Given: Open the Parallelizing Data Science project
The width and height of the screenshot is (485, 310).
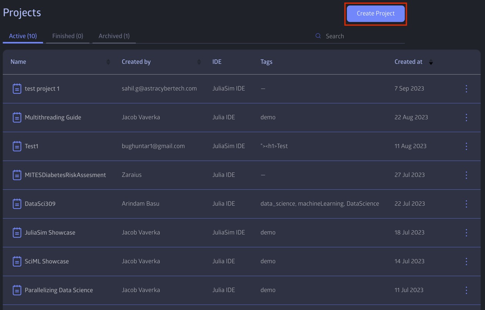Looking at the screenshot, I should tap(59, 290).
